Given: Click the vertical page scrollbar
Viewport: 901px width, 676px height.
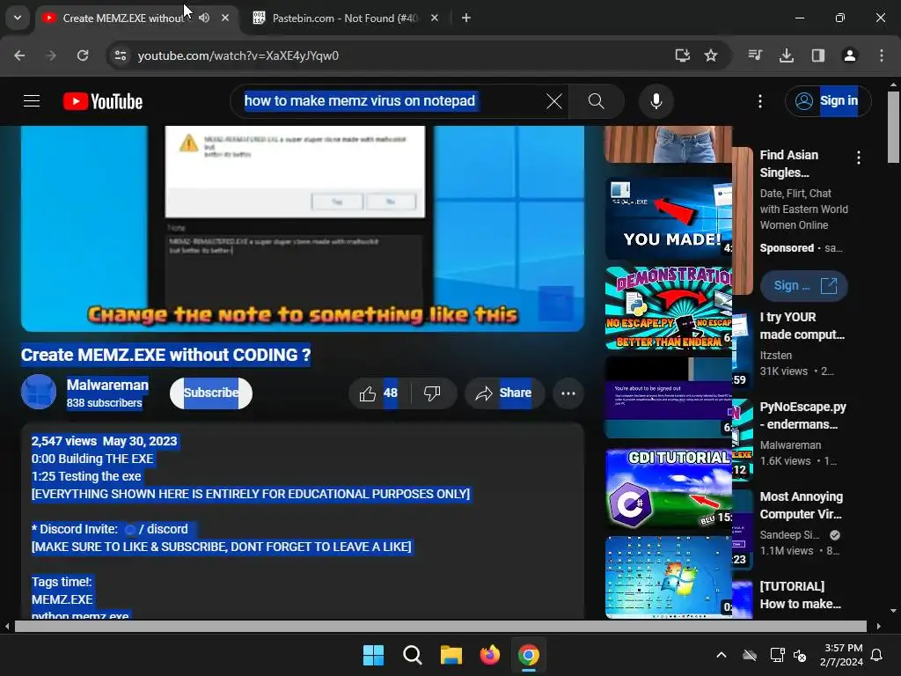Looking at the screenshot, I should pyautogui.click(x=893, y=127).
